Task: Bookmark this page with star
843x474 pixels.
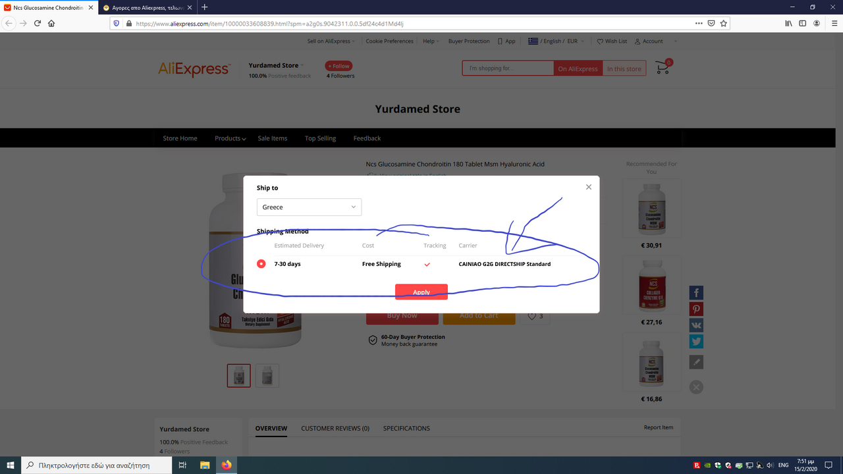Action: click(724, 23)
